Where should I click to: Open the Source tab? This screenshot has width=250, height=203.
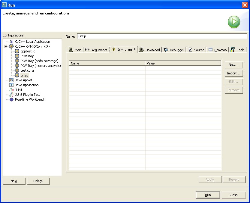coord(196,50)
